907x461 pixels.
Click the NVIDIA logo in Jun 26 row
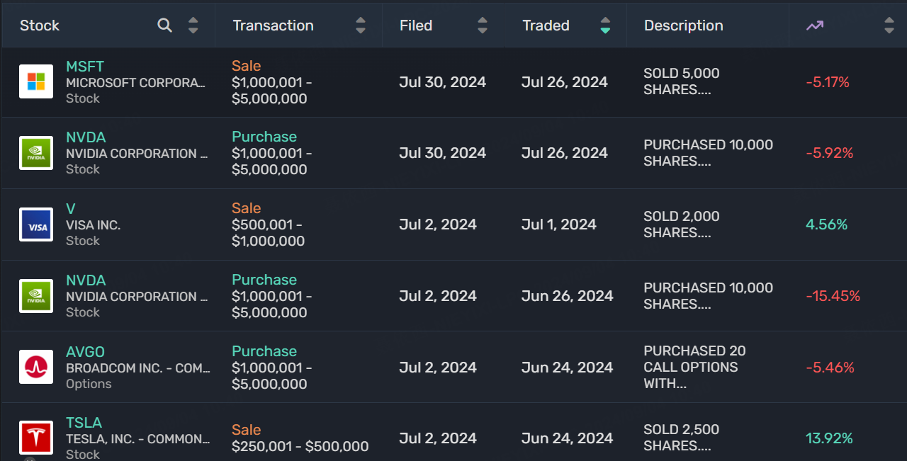point(36,296)
